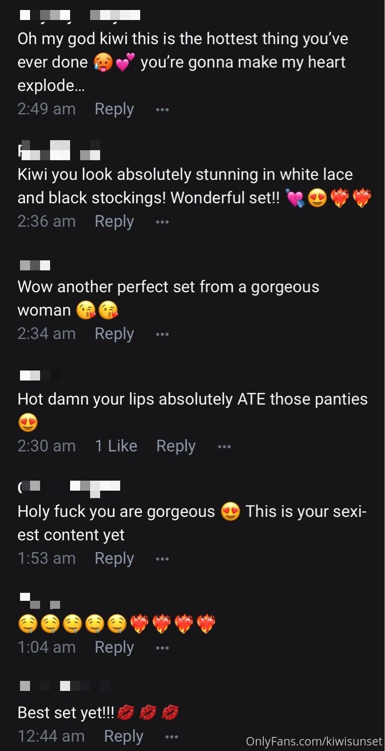Open more options on 1:53 am comment
This screenshot has width=385, height=751.
162,559
